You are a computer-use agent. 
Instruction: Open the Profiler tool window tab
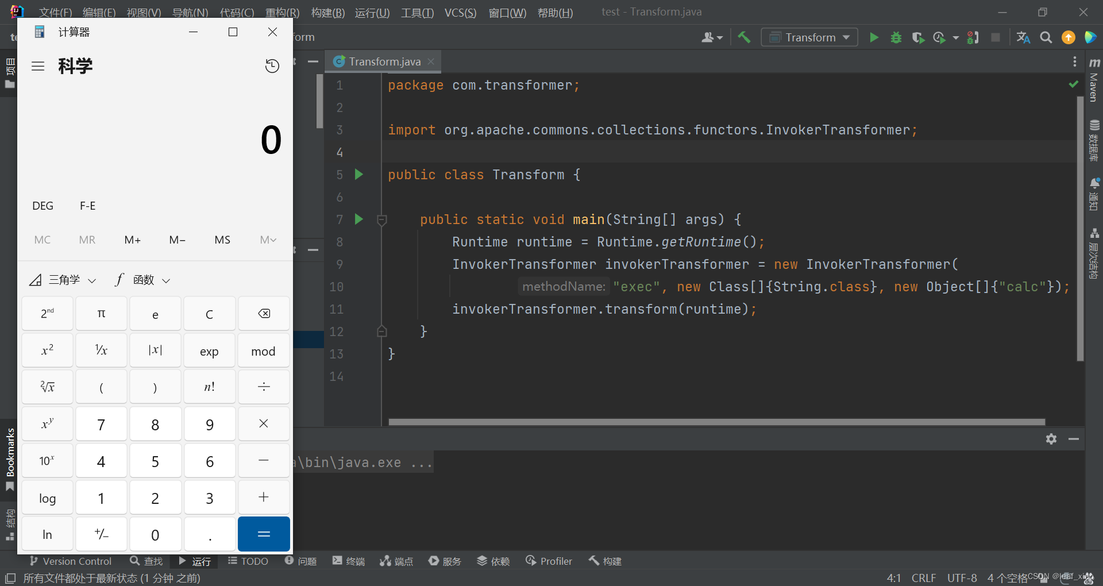point(549,561)
